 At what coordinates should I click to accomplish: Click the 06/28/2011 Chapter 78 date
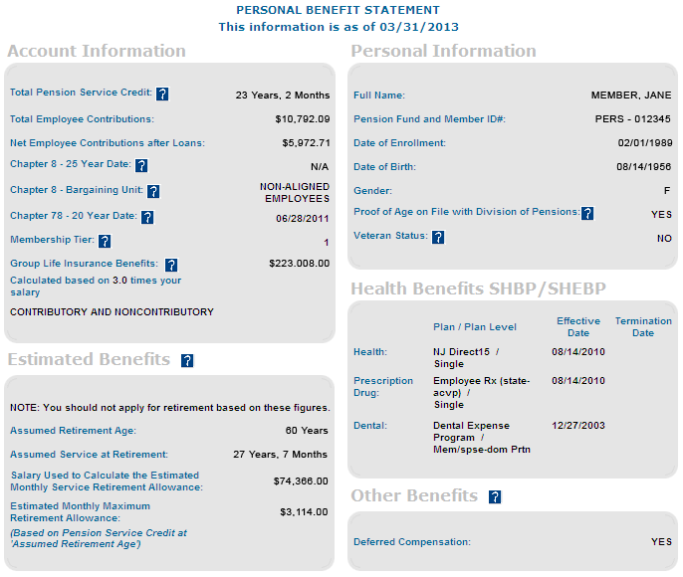coord(303,219)
